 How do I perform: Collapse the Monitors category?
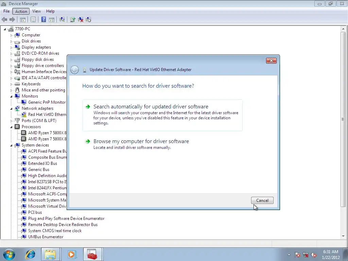[x=11, y=96]
